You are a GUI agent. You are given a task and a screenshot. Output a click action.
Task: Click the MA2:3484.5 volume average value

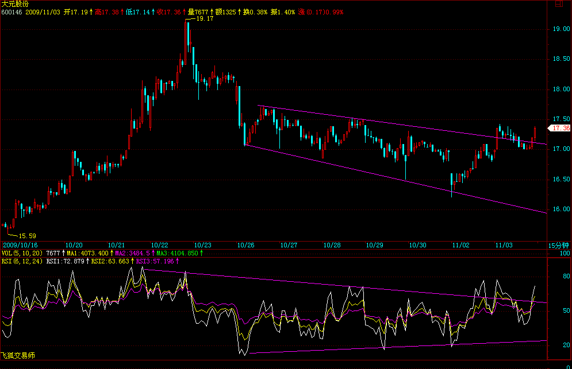tap(132, 253)
